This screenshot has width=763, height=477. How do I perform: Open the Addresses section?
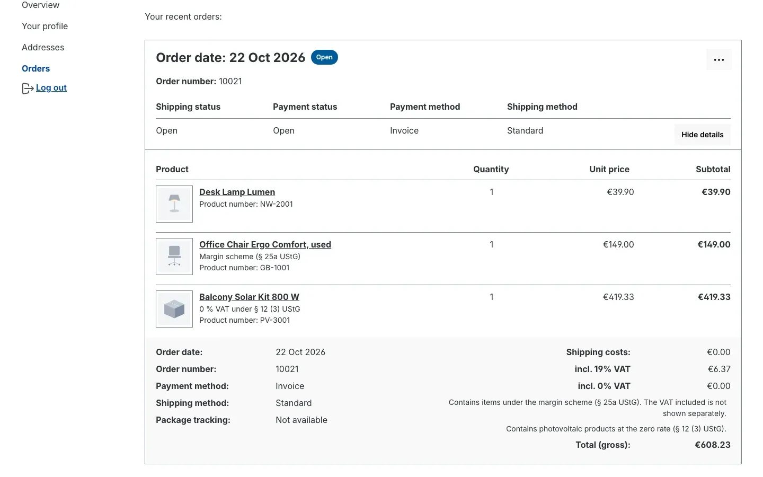pos(43,48)
